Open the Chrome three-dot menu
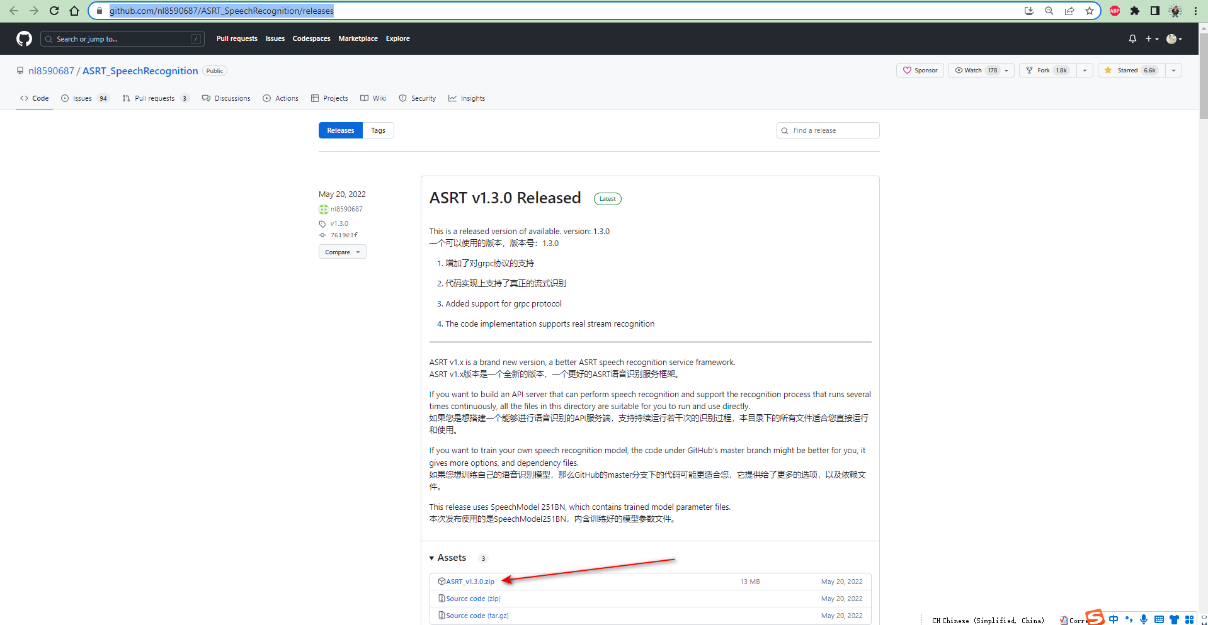1208x625 pixels. (x=1195, y=11)
